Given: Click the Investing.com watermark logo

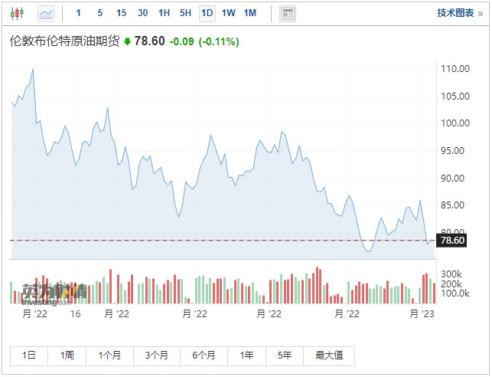Looking at the screenshot, I should pyautogui.click(x=54, y=293).
